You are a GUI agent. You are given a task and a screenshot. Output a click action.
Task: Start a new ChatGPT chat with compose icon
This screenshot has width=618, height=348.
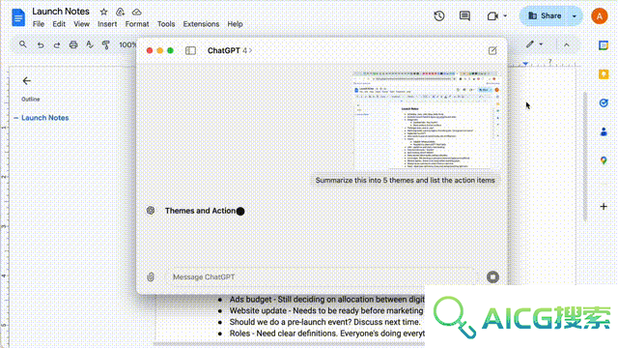492,50
